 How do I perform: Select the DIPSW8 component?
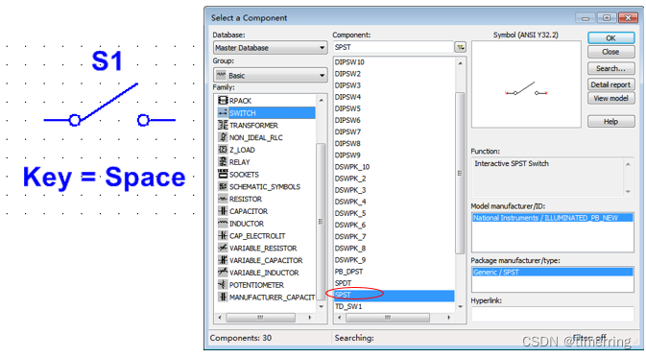[347, 143]
